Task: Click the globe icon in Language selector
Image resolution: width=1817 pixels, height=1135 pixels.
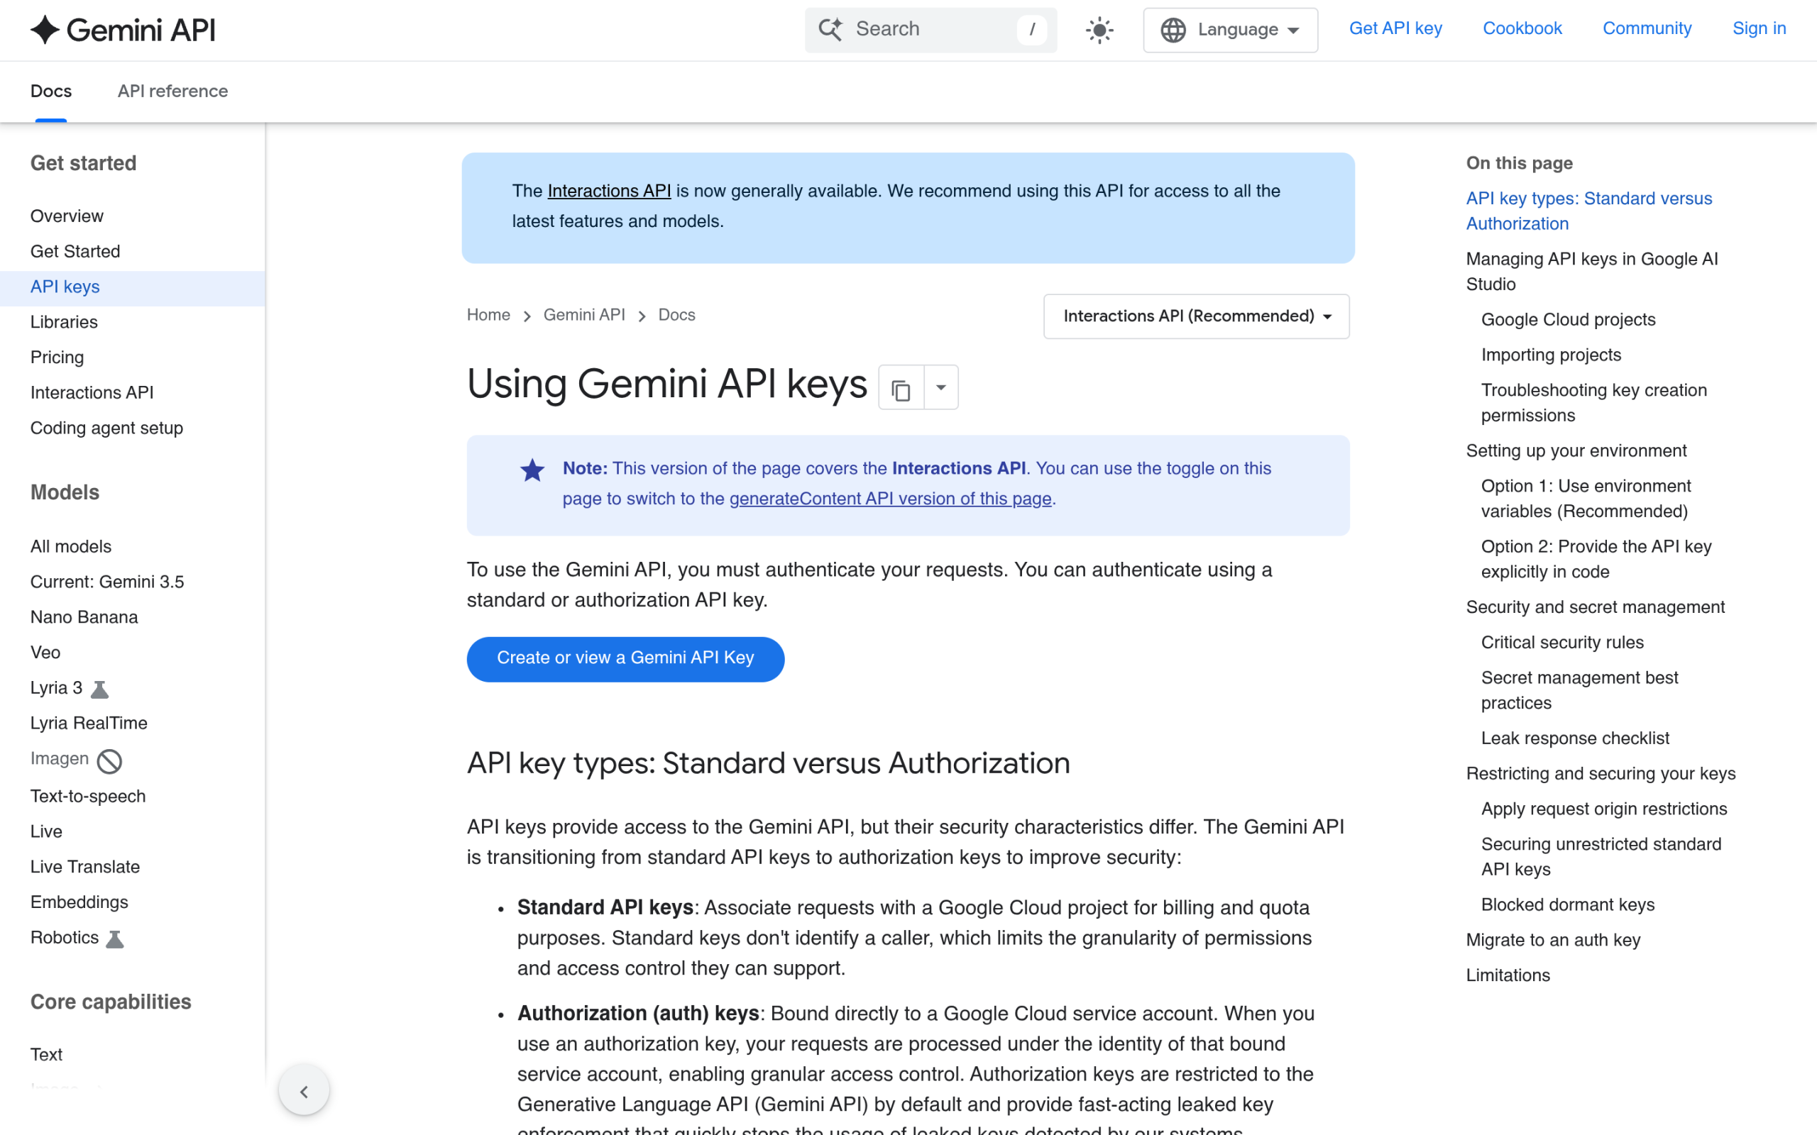Action: tap(1173, 30)
